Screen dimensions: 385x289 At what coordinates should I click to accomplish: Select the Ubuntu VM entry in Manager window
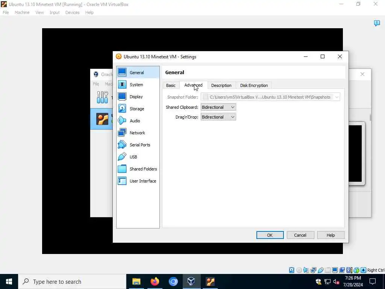coord(102,119)
